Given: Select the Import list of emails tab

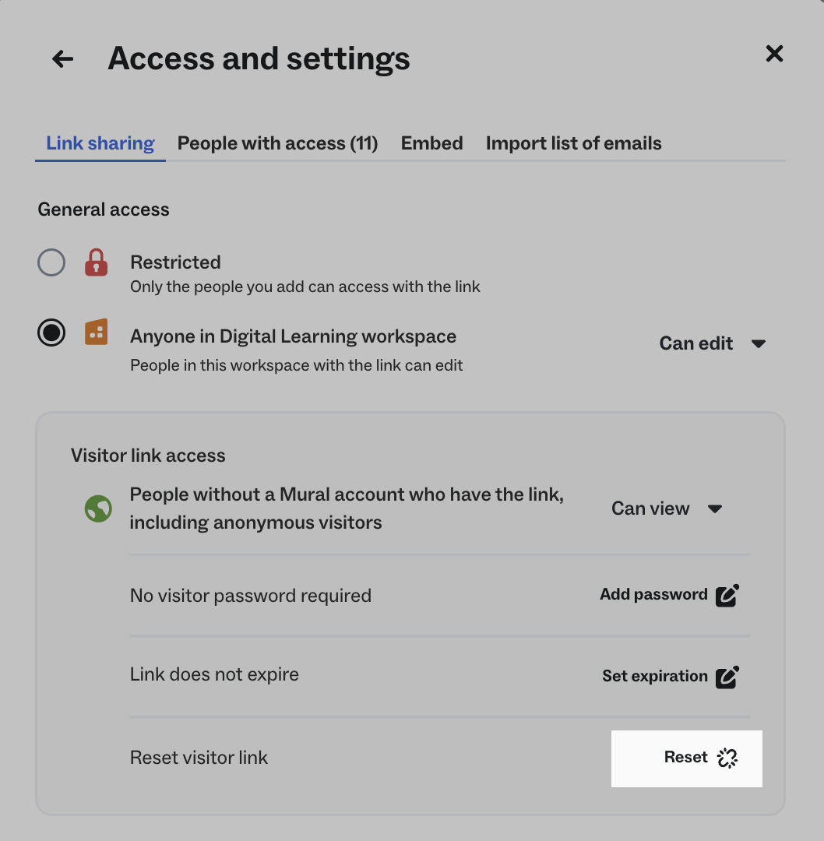Looking at the screenshot, I should pos(573,143).
